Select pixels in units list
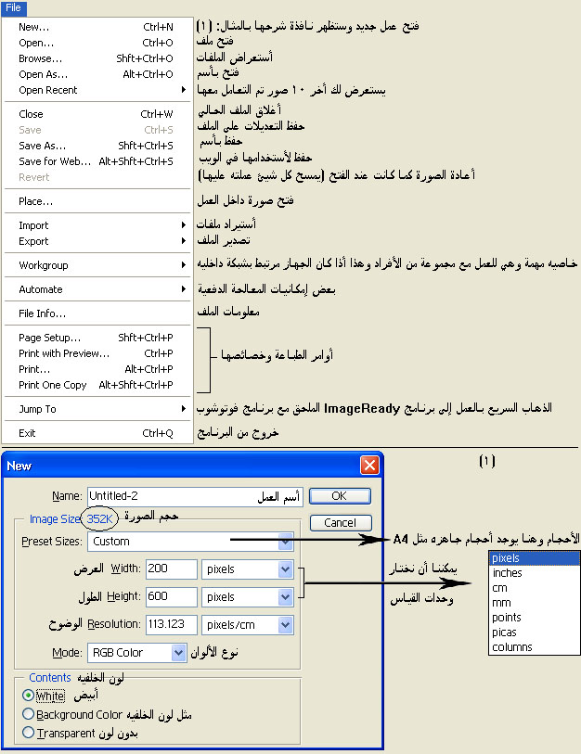This screenshot has height=754, width=581. pyautogui.click(x=535, y=558)
